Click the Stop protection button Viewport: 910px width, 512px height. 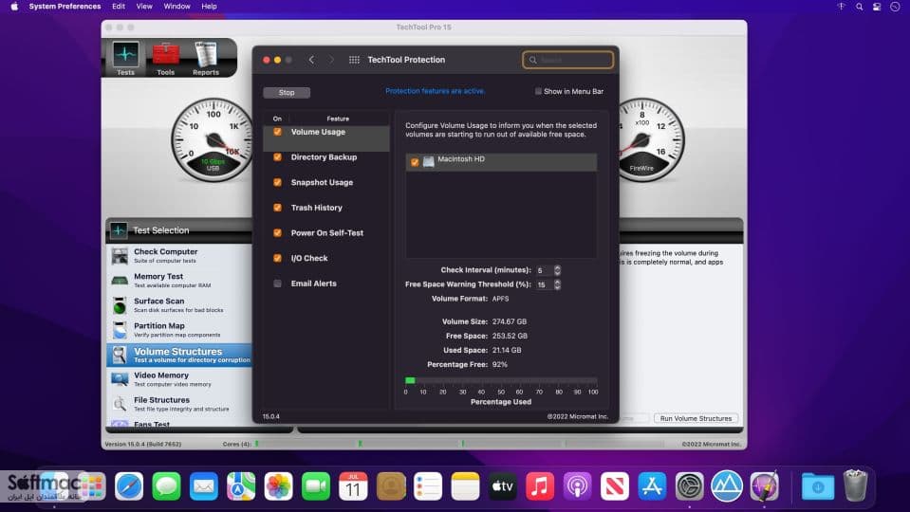click(287, 93)
